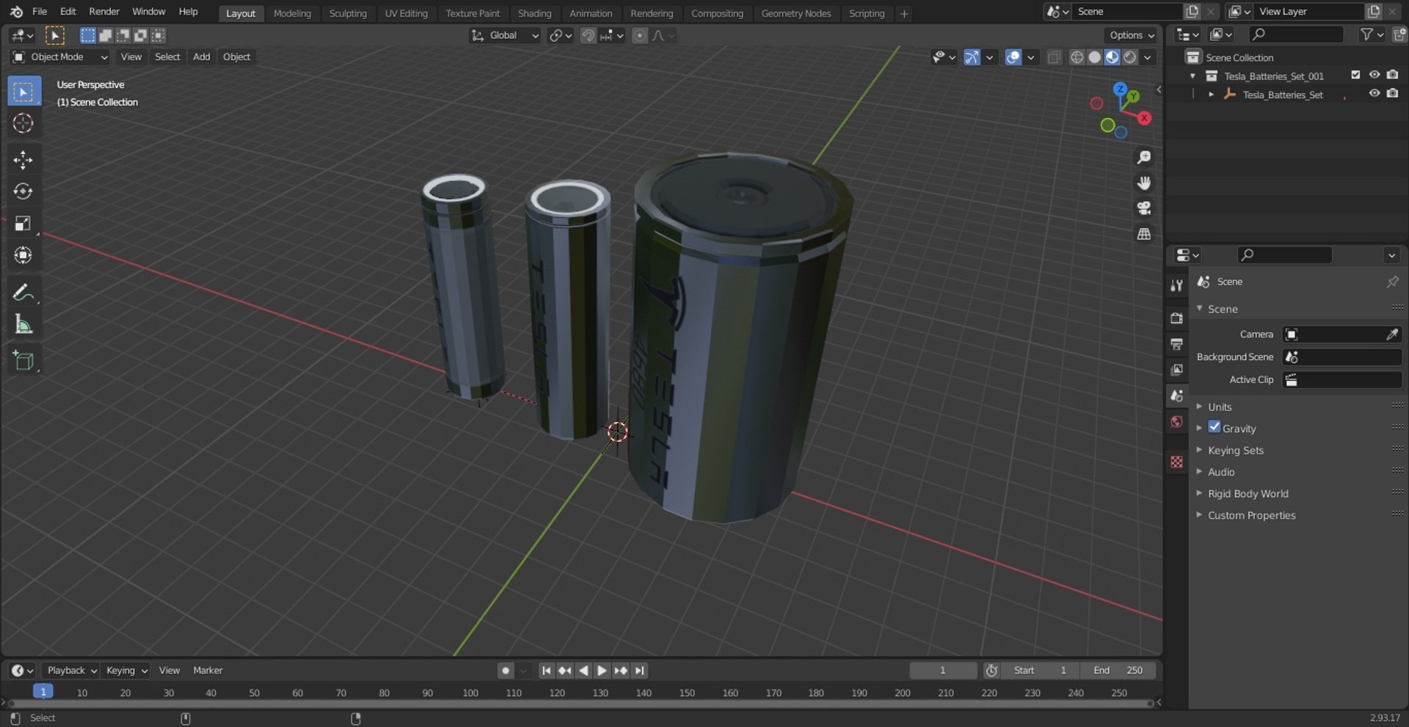Viewport: 1409px width, 727px height.
Task: Expand Tesla_Batteries_Set object tree row
Action: [x=1211, y=95]
